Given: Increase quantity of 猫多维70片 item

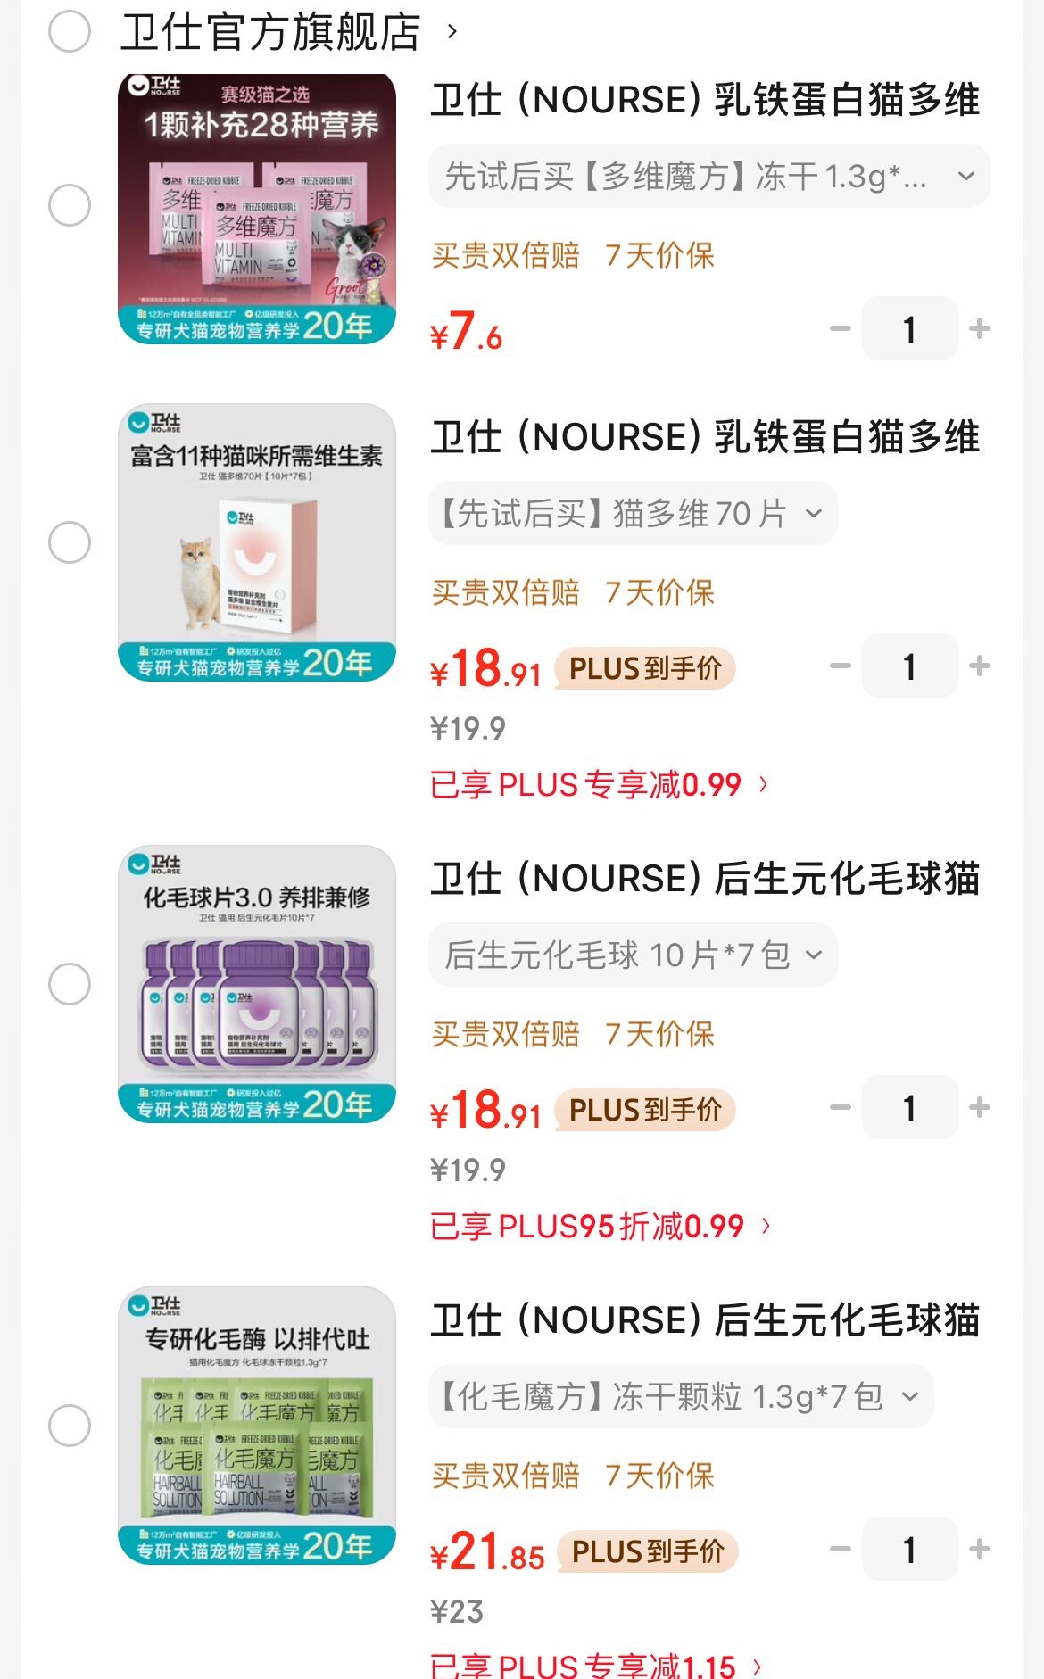Looking at the screenshot, I should coord(979,666).
